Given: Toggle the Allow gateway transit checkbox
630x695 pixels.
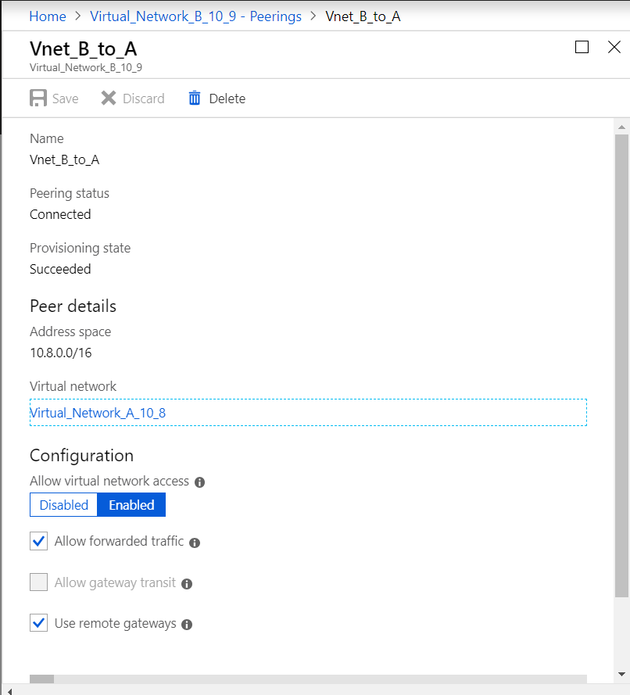Looking at the screenshot, I should point(38,582).
